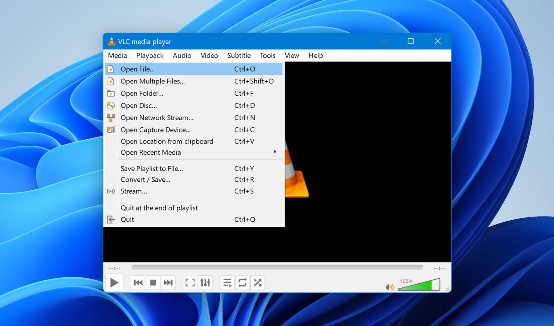Choose Convert / Save from the menu
554x326 pixels.
pos(145,180)
